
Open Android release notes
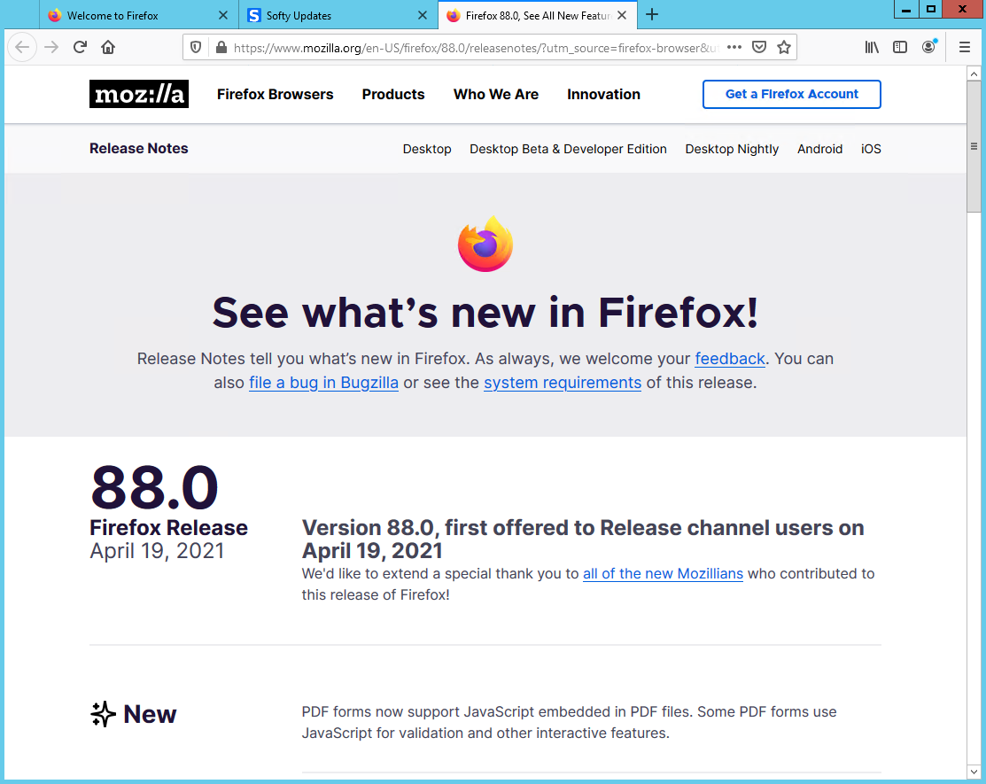pyautogui.click(x=820, y=149)
